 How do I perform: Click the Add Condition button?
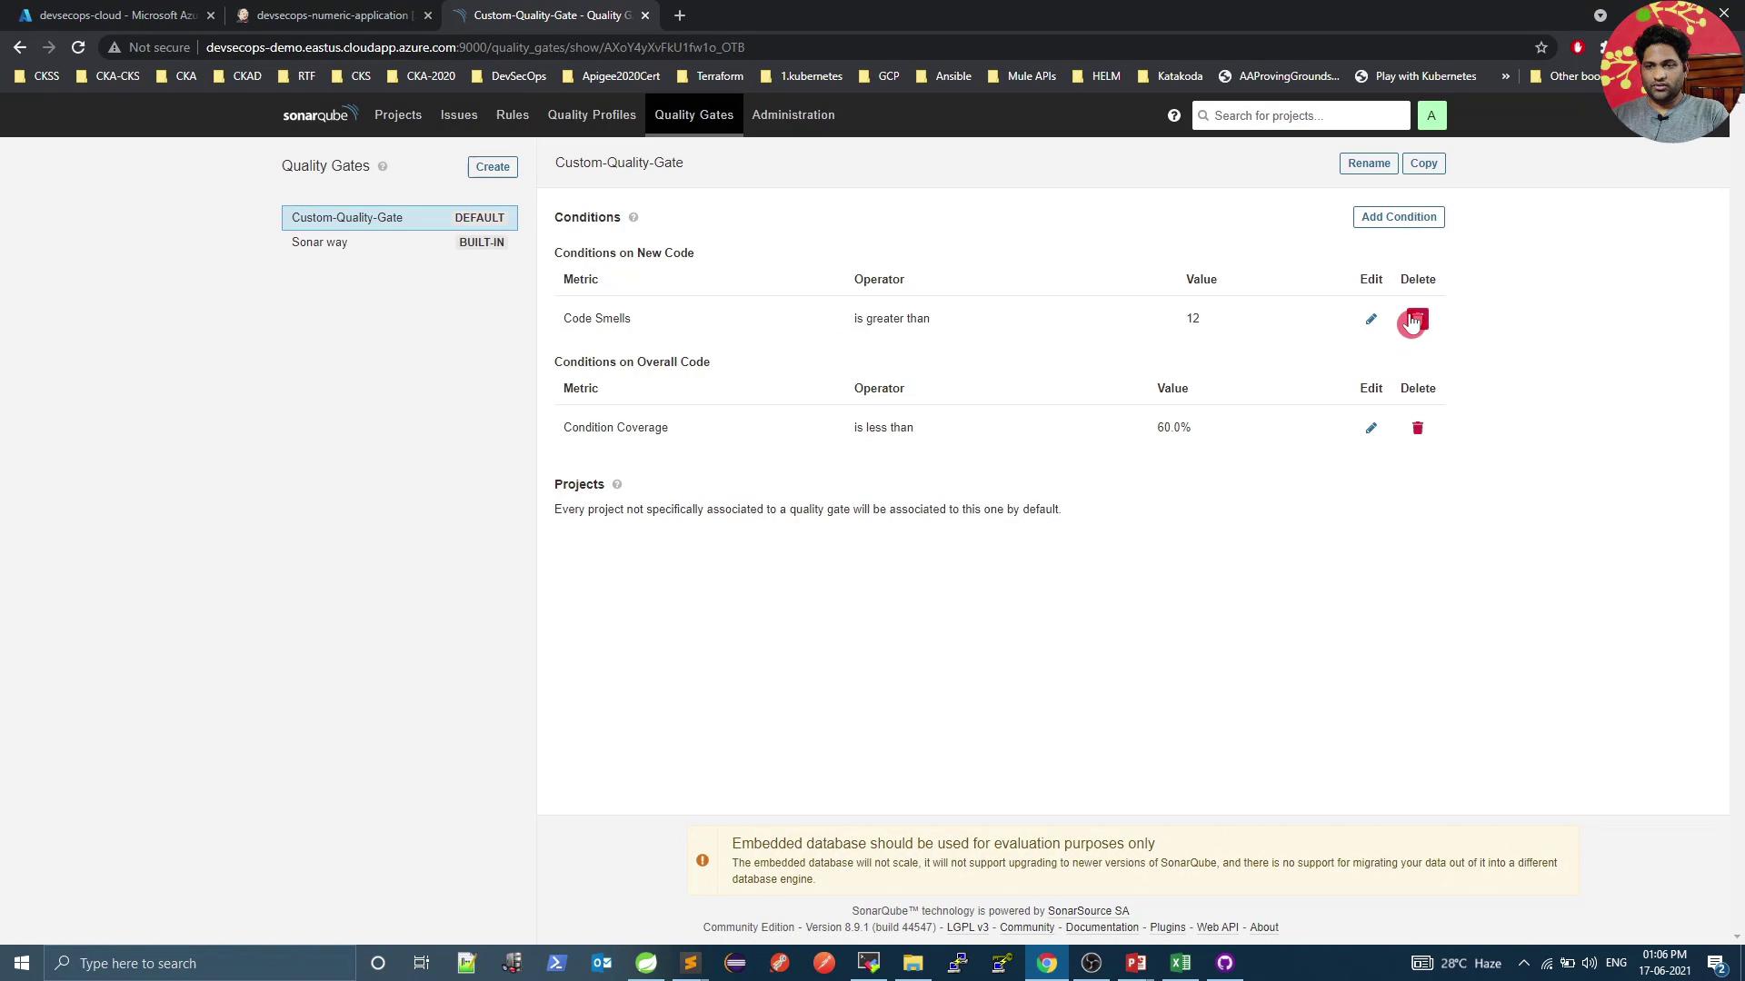pyautogui.click(x=1398, y=217)
